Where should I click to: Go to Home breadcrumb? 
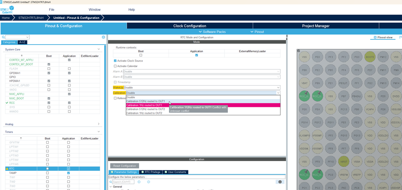(6, 18)
